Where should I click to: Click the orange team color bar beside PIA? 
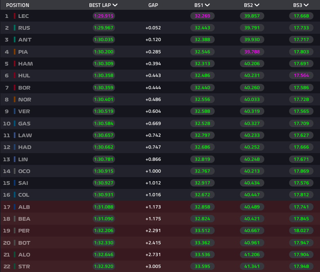pos(15,52)
